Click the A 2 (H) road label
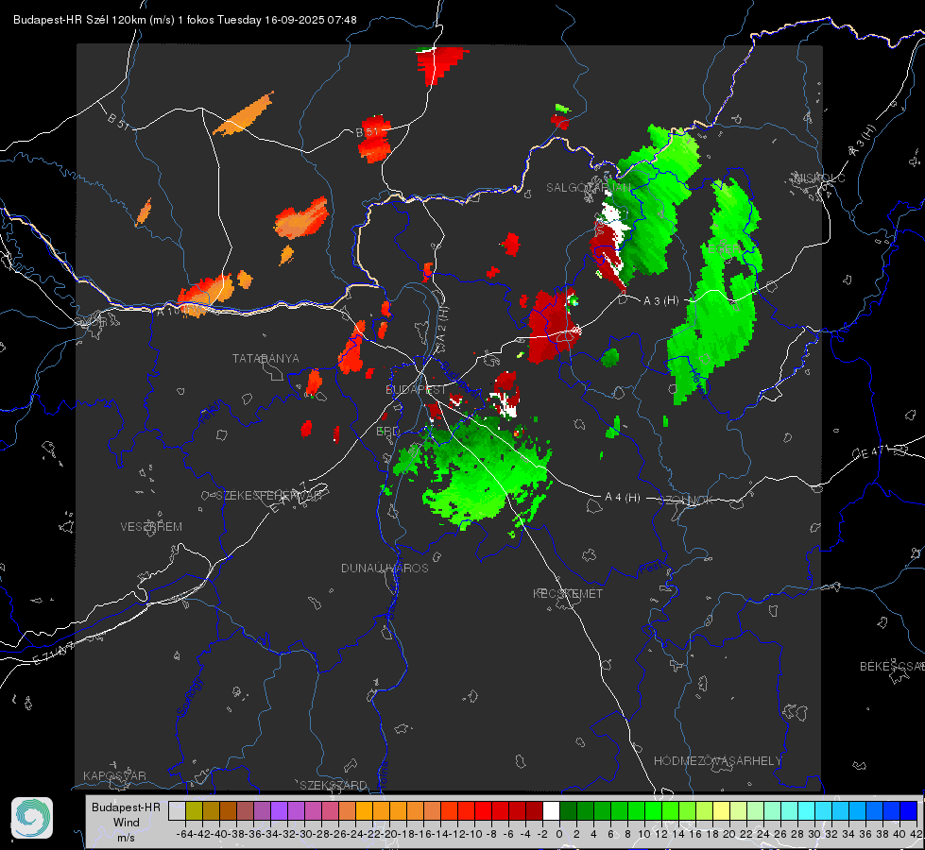 [442, 325]
